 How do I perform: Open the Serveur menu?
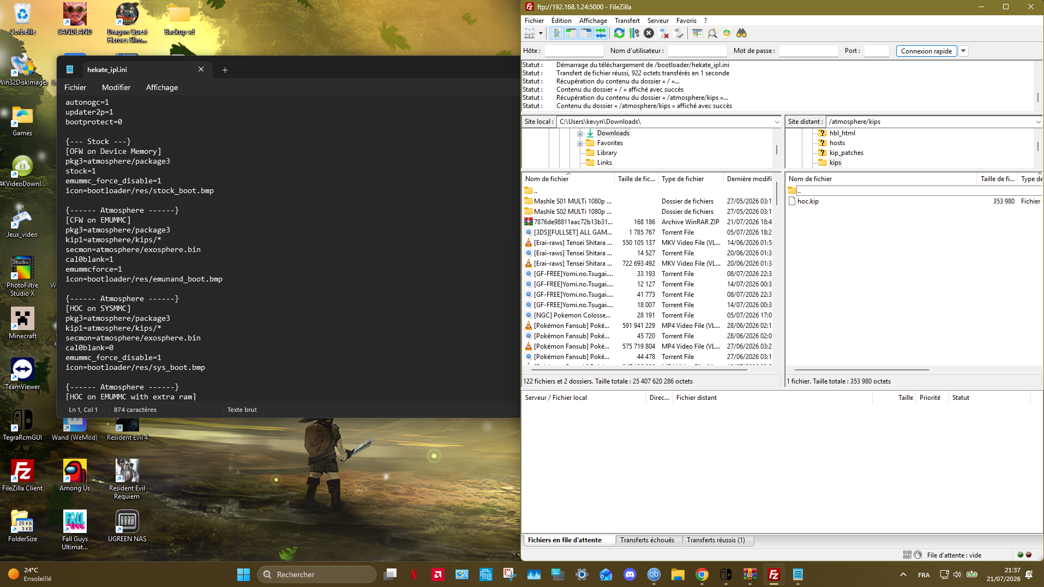click(658, 21)
